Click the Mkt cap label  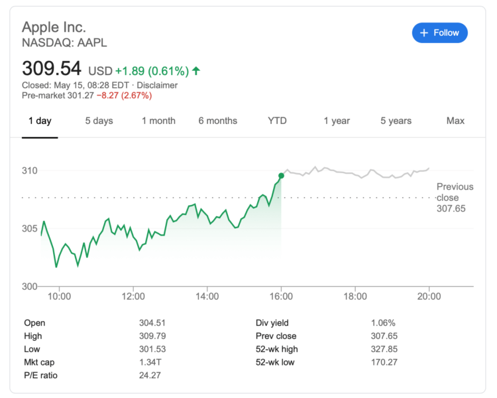(x=39, y=362)
